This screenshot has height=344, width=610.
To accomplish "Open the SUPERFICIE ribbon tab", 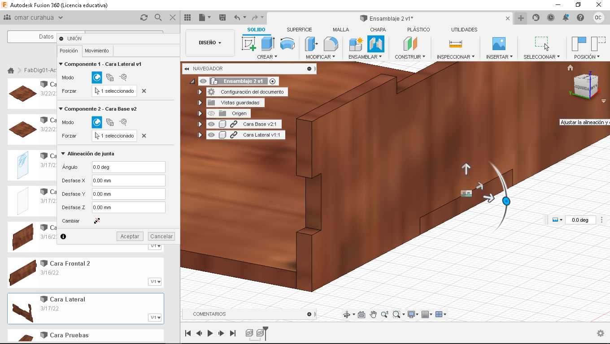I will pos(299,30).
